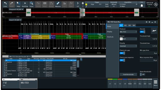Edit the Min gap time 4 µs field
Image resolution: width=161 pixels, height=90 pixels.
pyautogui.click(x=148, y=53)
